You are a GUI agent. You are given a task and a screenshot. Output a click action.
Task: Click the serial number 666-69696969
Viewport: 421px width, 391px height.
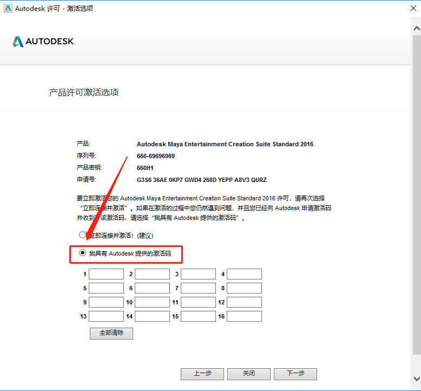click(x=156, y=156)
